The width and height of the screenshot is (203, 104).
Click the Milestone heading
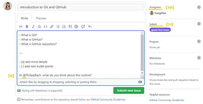(155, 58)
